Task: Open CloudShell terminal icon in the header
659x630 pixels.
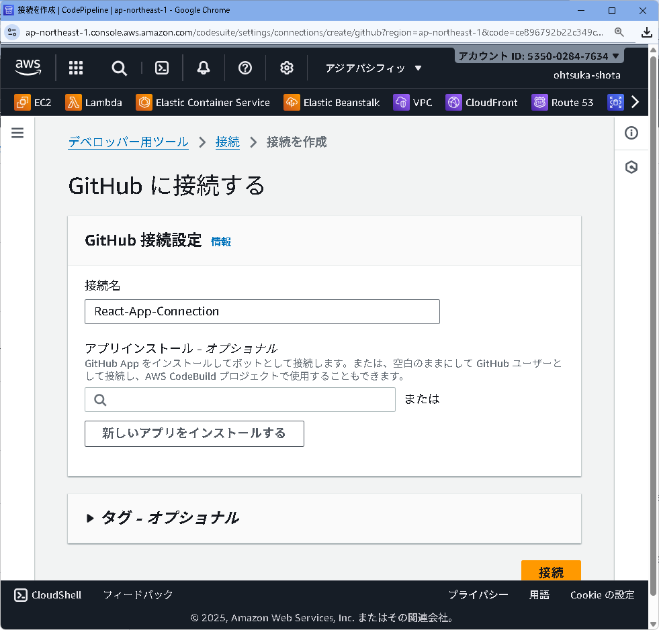Action: click(x=162, y=68)
